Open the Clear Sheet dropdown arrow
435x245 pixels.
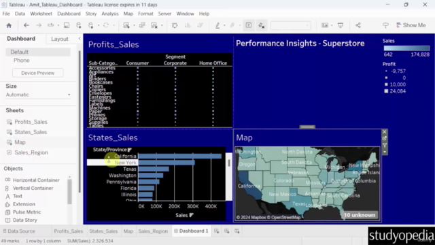tap(162, 26)
